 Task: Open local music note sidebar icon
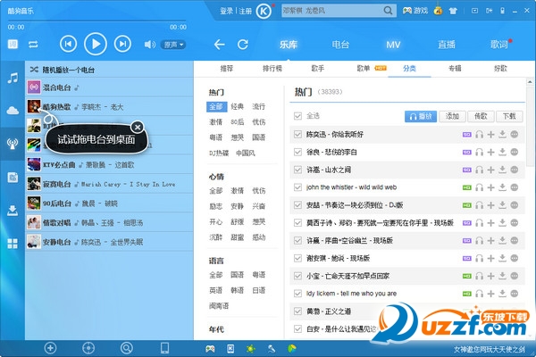tap(13, 78)
